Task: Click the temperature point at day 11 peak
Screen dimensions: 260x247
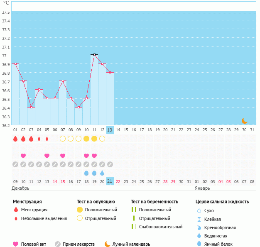Action: 94,54
